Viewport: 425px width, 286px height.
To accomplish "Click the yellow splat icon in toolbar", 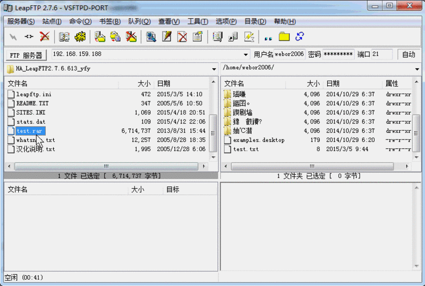I will [80, 37].
